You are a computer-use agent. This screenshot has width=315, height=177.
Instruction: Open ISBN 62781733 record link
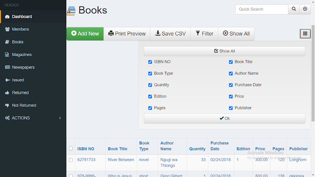coord(86,160)
